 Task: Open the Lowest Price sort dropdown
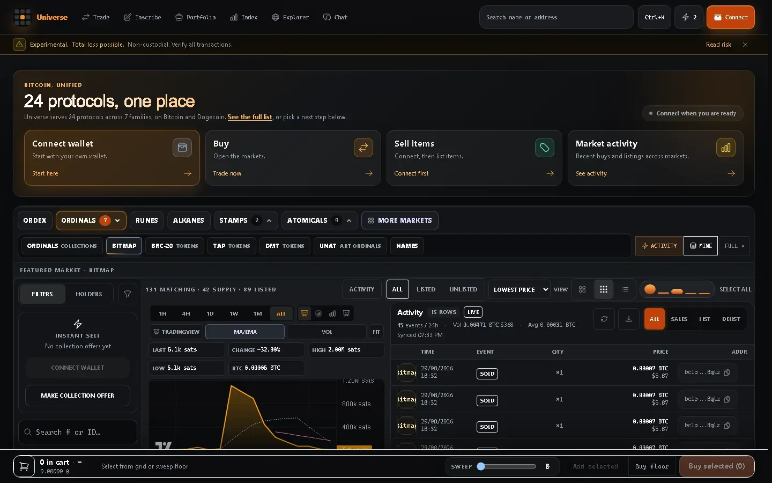[521, 289]
